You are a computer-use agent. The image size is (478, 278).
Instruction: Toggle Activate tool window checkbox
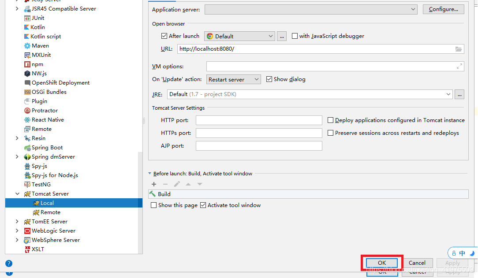pos(203,205)
